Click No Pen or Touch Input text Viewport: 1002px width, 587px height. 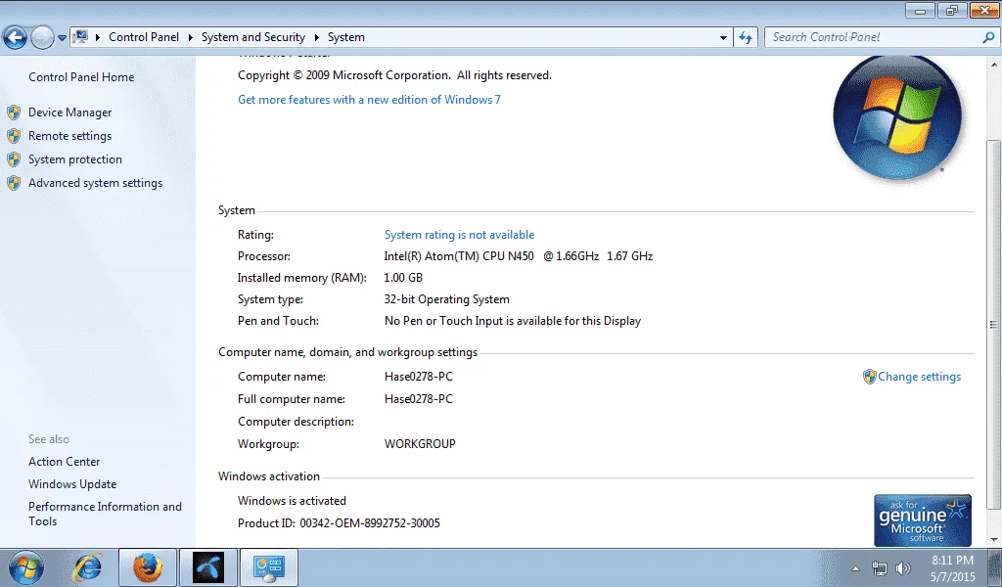(513, 321)
